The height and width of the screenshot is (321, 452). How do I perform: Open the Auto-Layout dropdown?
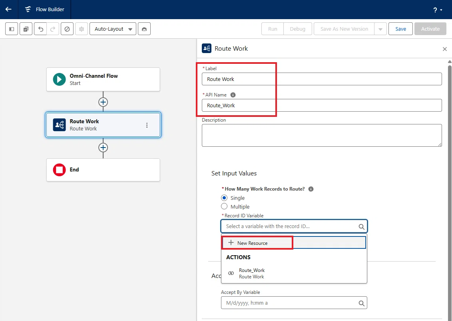pos(113,29)
